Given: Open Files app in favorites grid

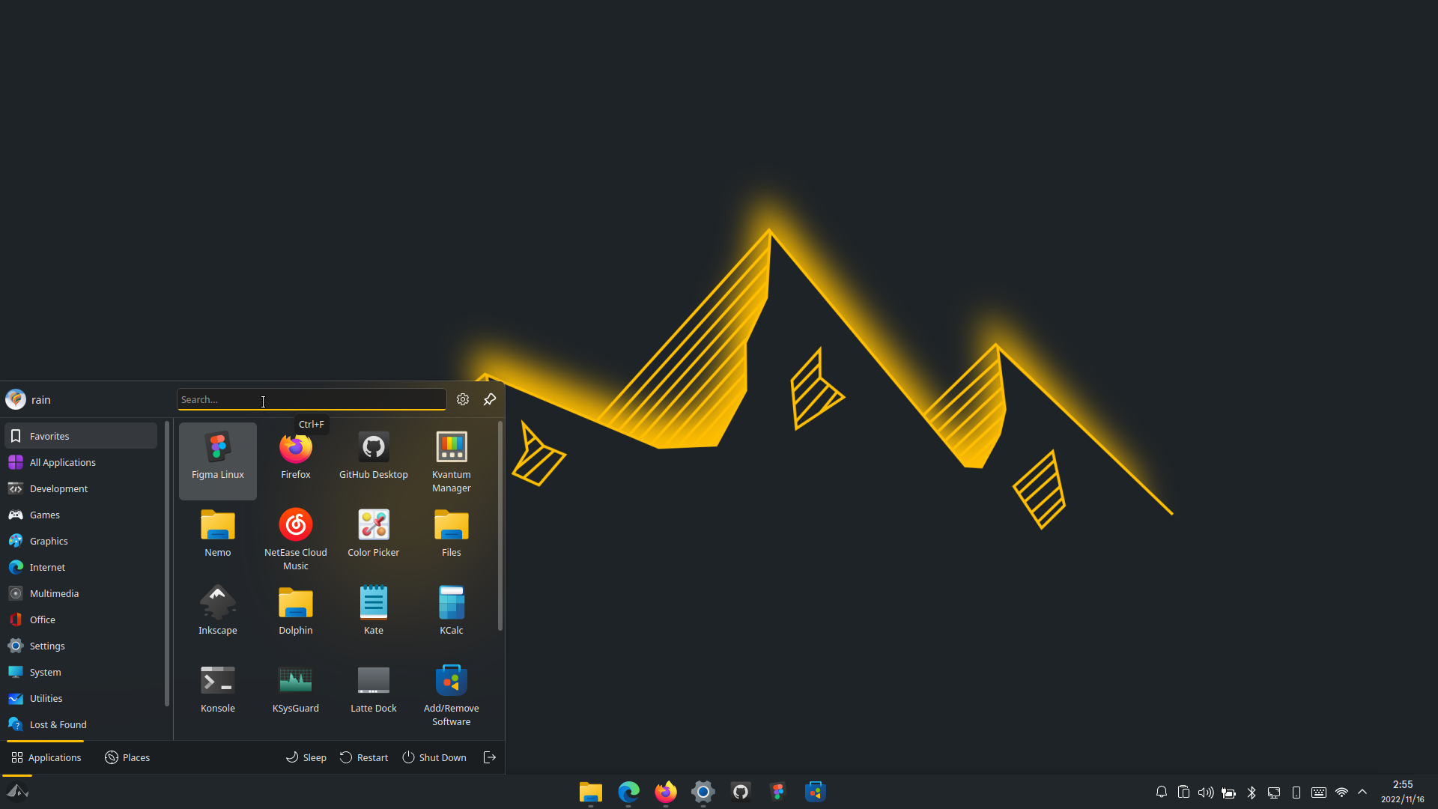Looking at the screenshot, I should coord(452,539).
